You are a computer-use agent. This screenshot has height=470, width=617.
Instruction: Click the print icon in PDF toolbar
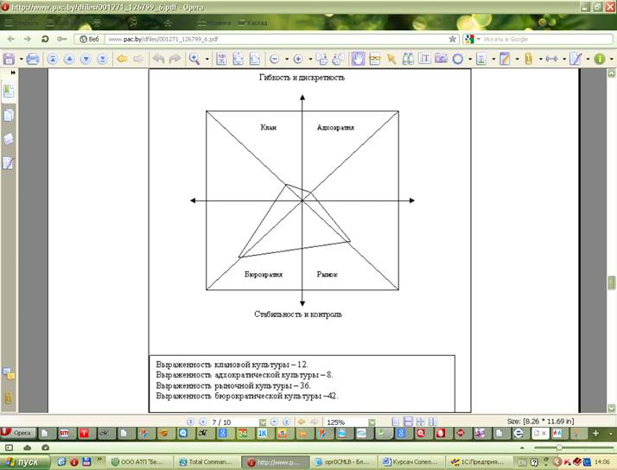[x=33, y=59]
